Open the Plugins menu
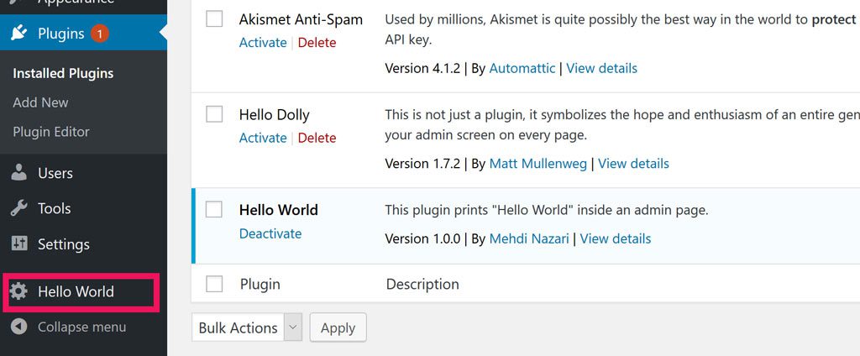860x356 pixels. click(83, 34)
